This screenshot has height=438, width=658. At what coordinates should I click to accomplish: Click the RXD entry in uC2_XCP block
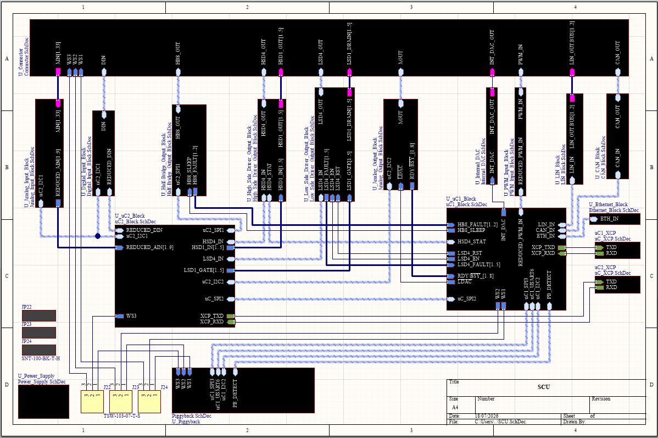tap(606, 287)
